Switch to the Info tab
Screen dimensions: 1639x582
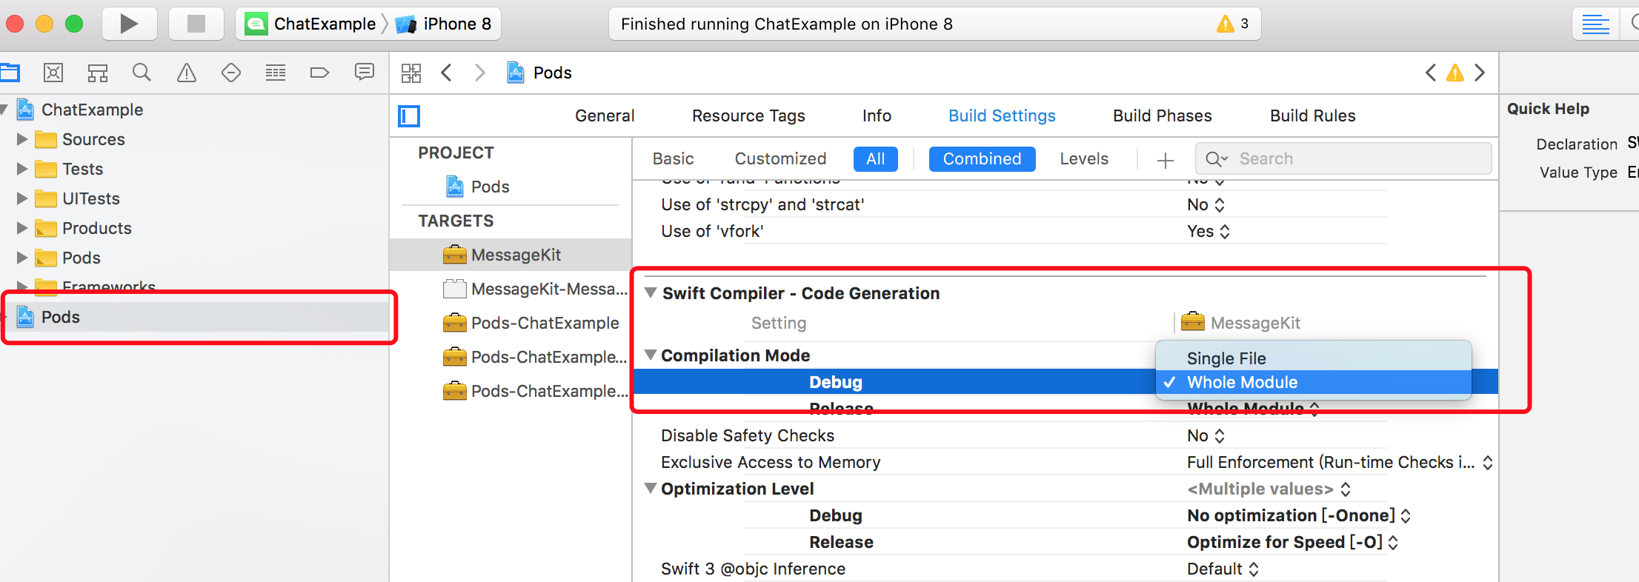(x=877, y=116)
